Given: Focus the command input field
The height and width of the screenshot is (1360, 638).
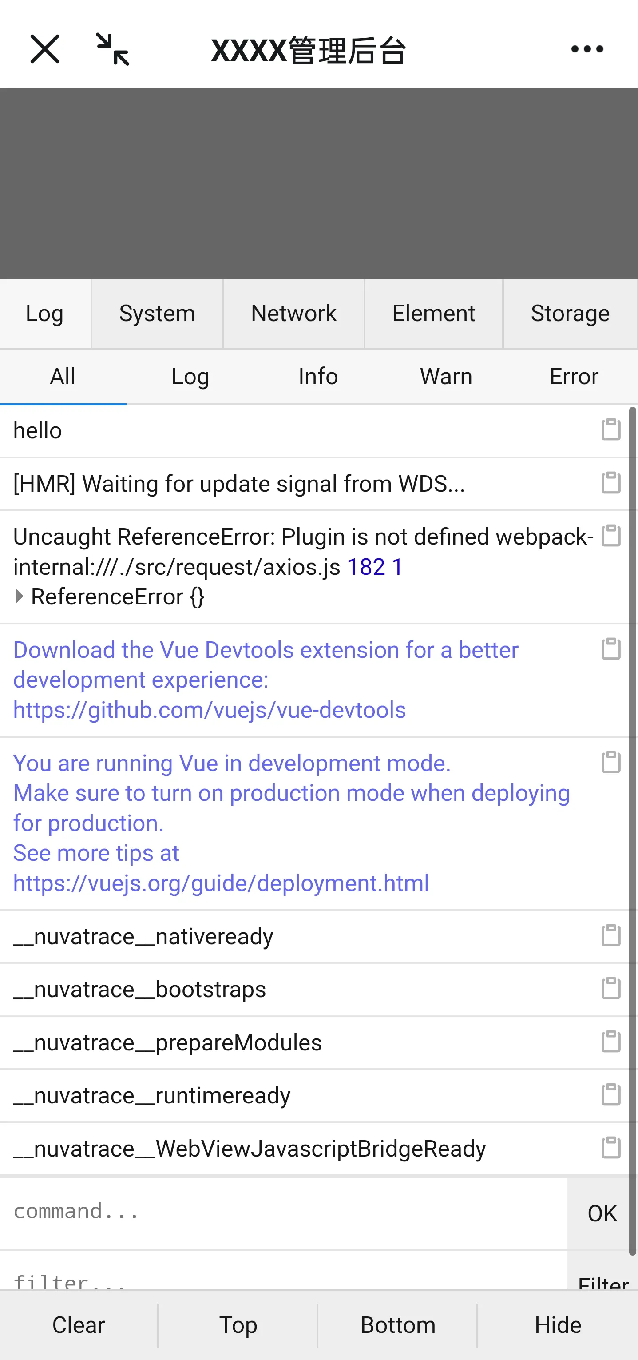Looking at the screenshot, I should point(283,1212).
